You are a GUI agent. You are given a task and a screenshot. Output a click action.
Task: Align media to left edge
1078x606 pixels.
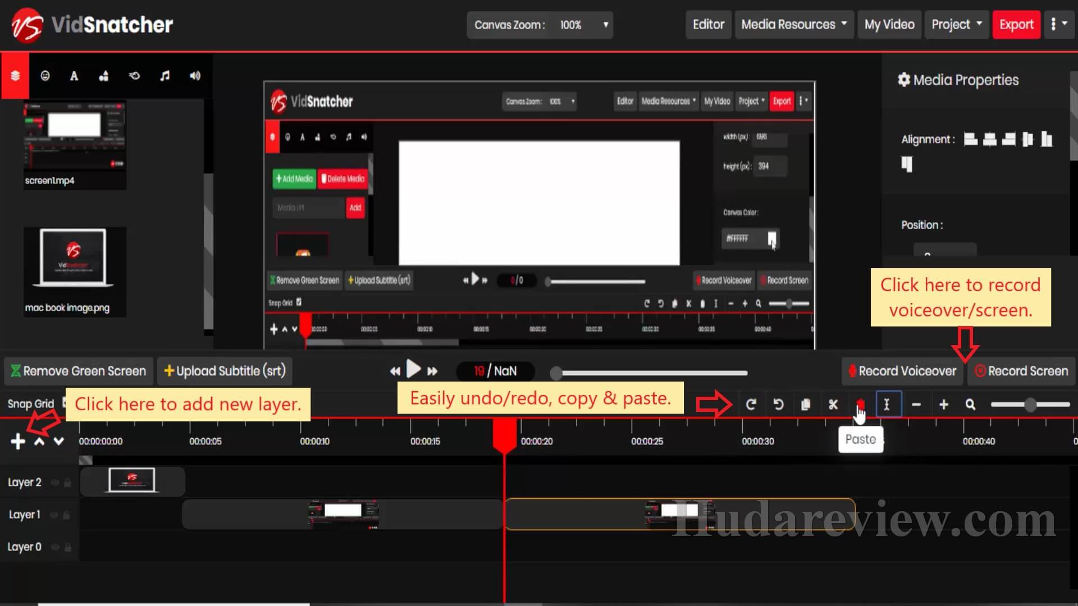click(971, 139)
